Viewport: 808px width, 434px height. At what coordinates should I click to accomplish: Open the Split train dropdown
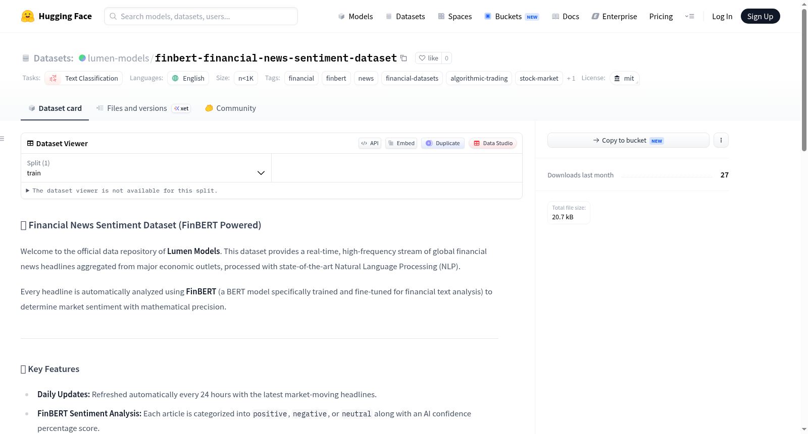pyautogui.click(x=146, y=168)
